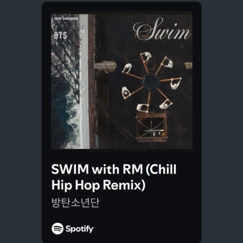
Task: Click the 방탄소년단 artist name
Action: (75, 202)
